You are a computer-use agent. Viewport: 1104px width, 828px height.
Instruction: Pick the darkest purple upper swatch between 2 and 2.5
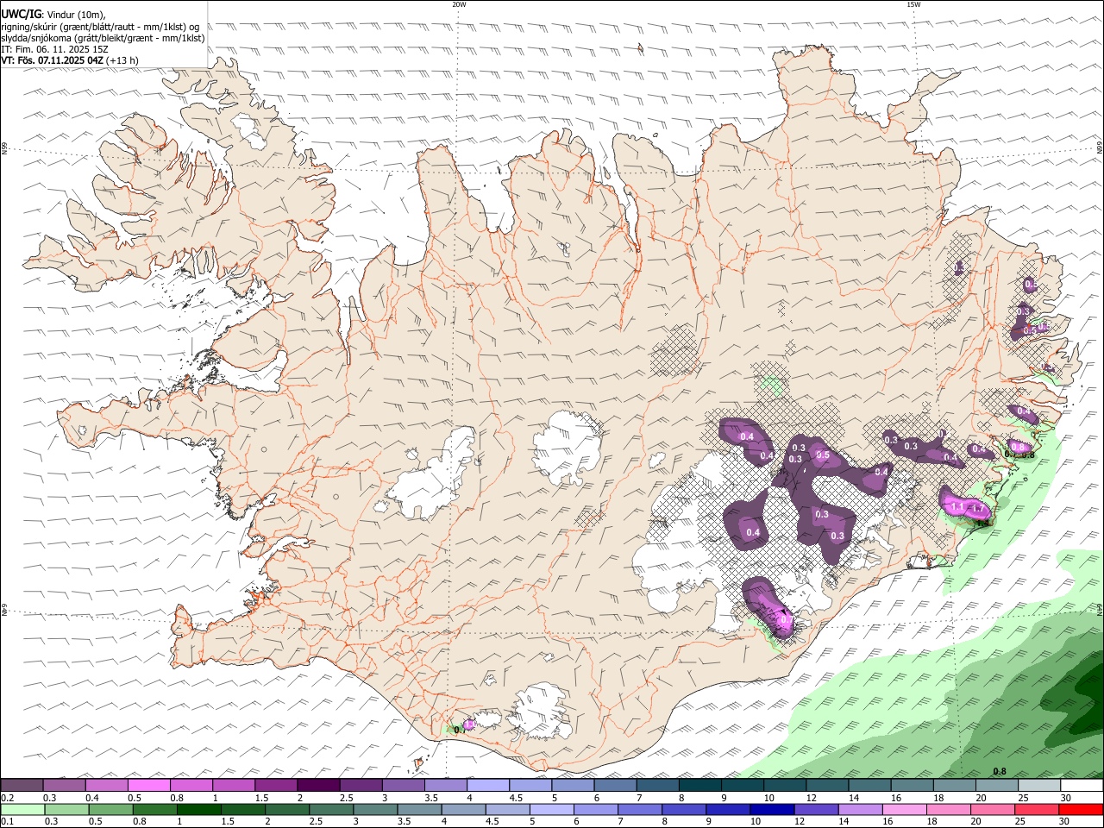(318, 785)
